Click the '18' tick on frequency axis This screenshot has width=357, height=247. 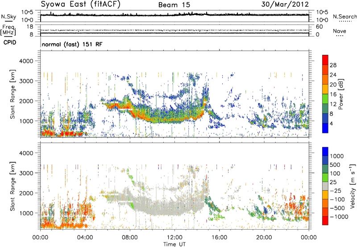point(30,27)
